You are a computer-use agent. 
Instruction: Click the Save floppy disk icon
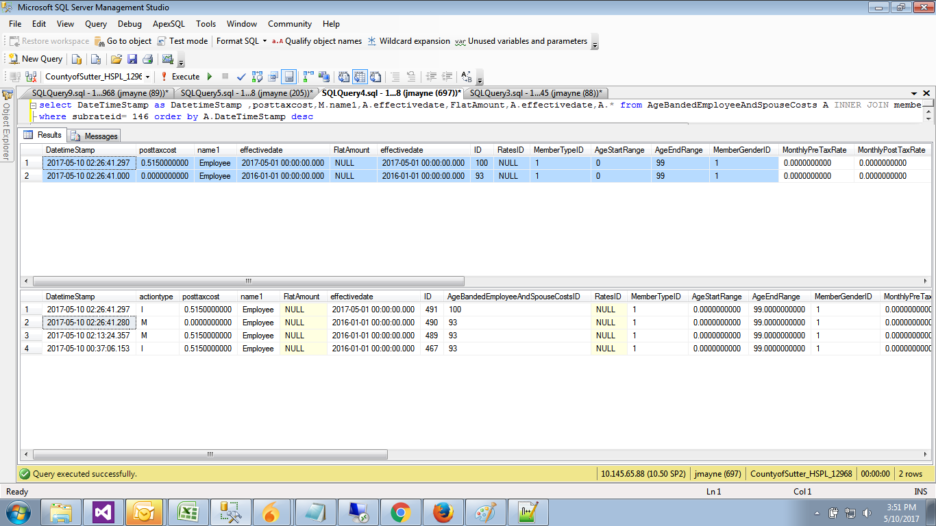tap(132, 59)
